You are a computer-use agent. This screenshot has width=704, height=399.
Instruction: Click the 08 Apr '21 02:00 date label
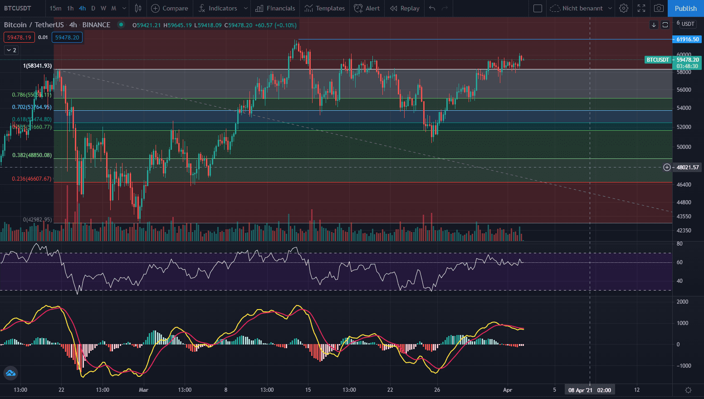589,390
